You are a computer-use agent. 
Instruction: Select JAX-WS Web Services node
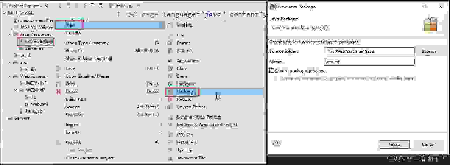34,27
